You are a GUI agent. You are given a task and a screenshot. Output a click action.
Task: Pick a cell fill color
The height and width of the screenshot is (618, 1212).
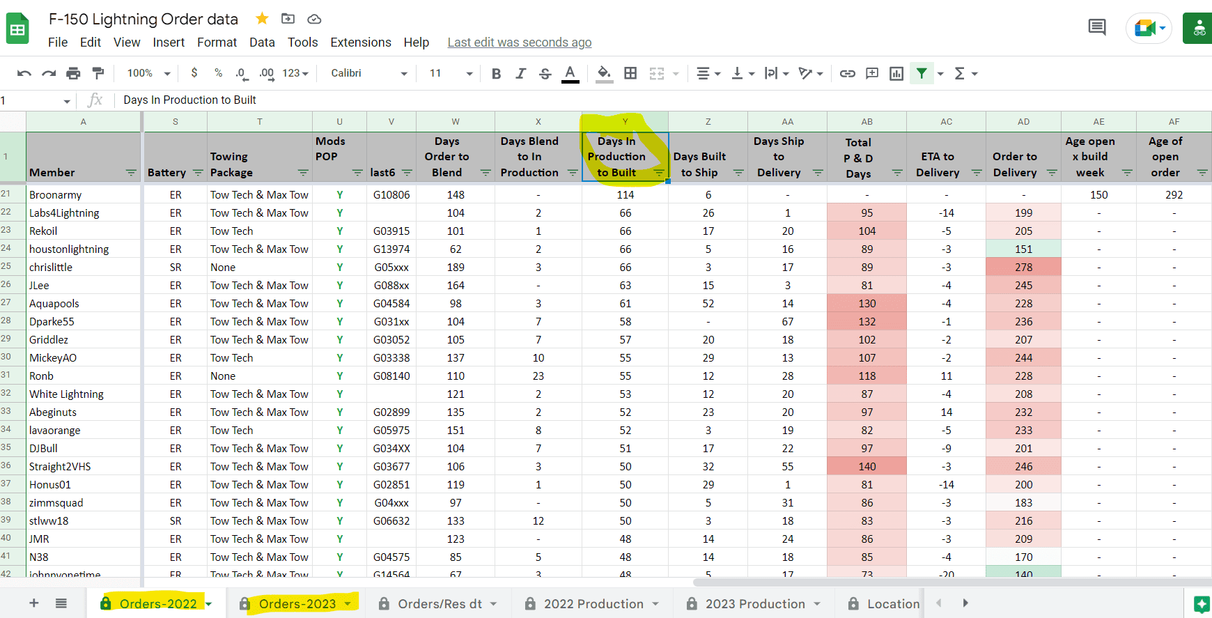click(x=604, y=73)
